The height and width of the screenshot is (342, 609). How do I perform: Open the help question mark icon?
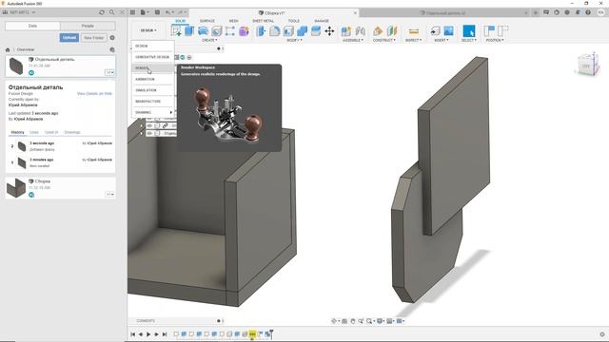click(588, 12)
